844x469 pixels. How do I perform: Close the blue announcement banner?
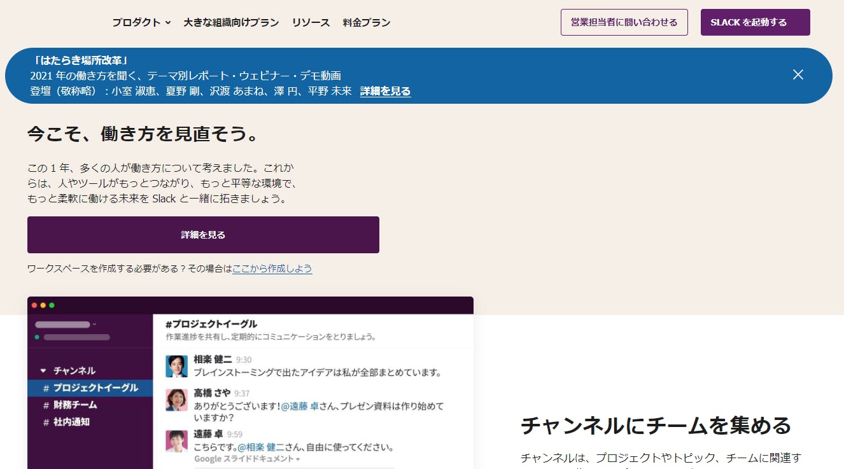(798, 74)
